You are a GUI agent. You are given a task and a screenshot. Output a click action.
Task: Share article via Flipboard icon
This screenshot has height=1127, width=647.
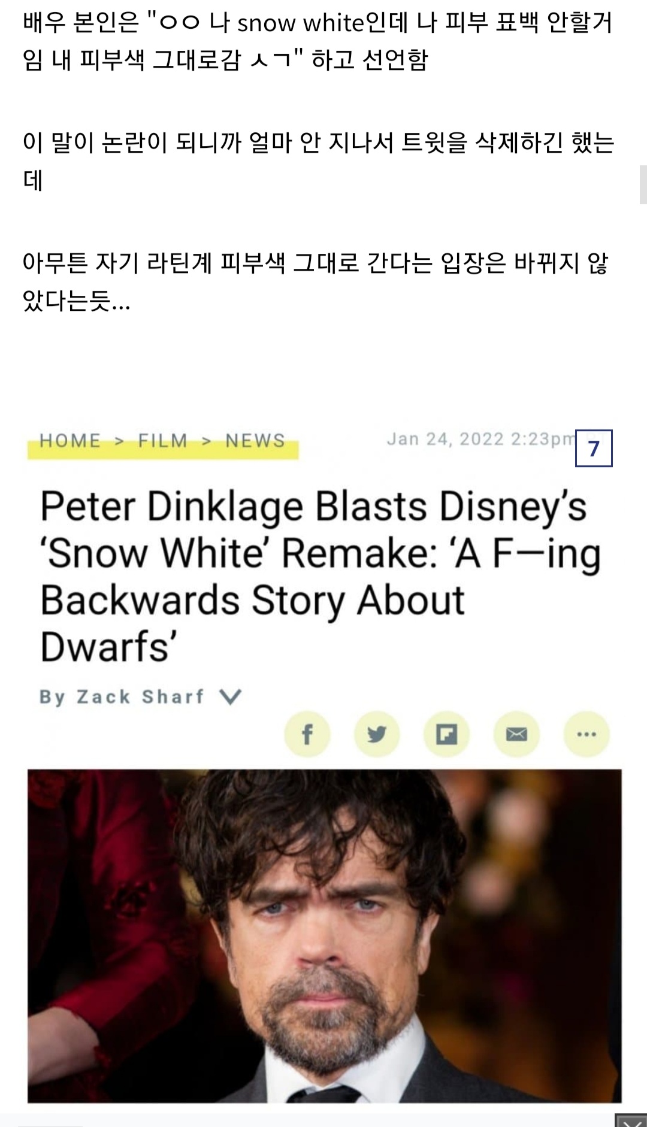[x=446, y=734]
